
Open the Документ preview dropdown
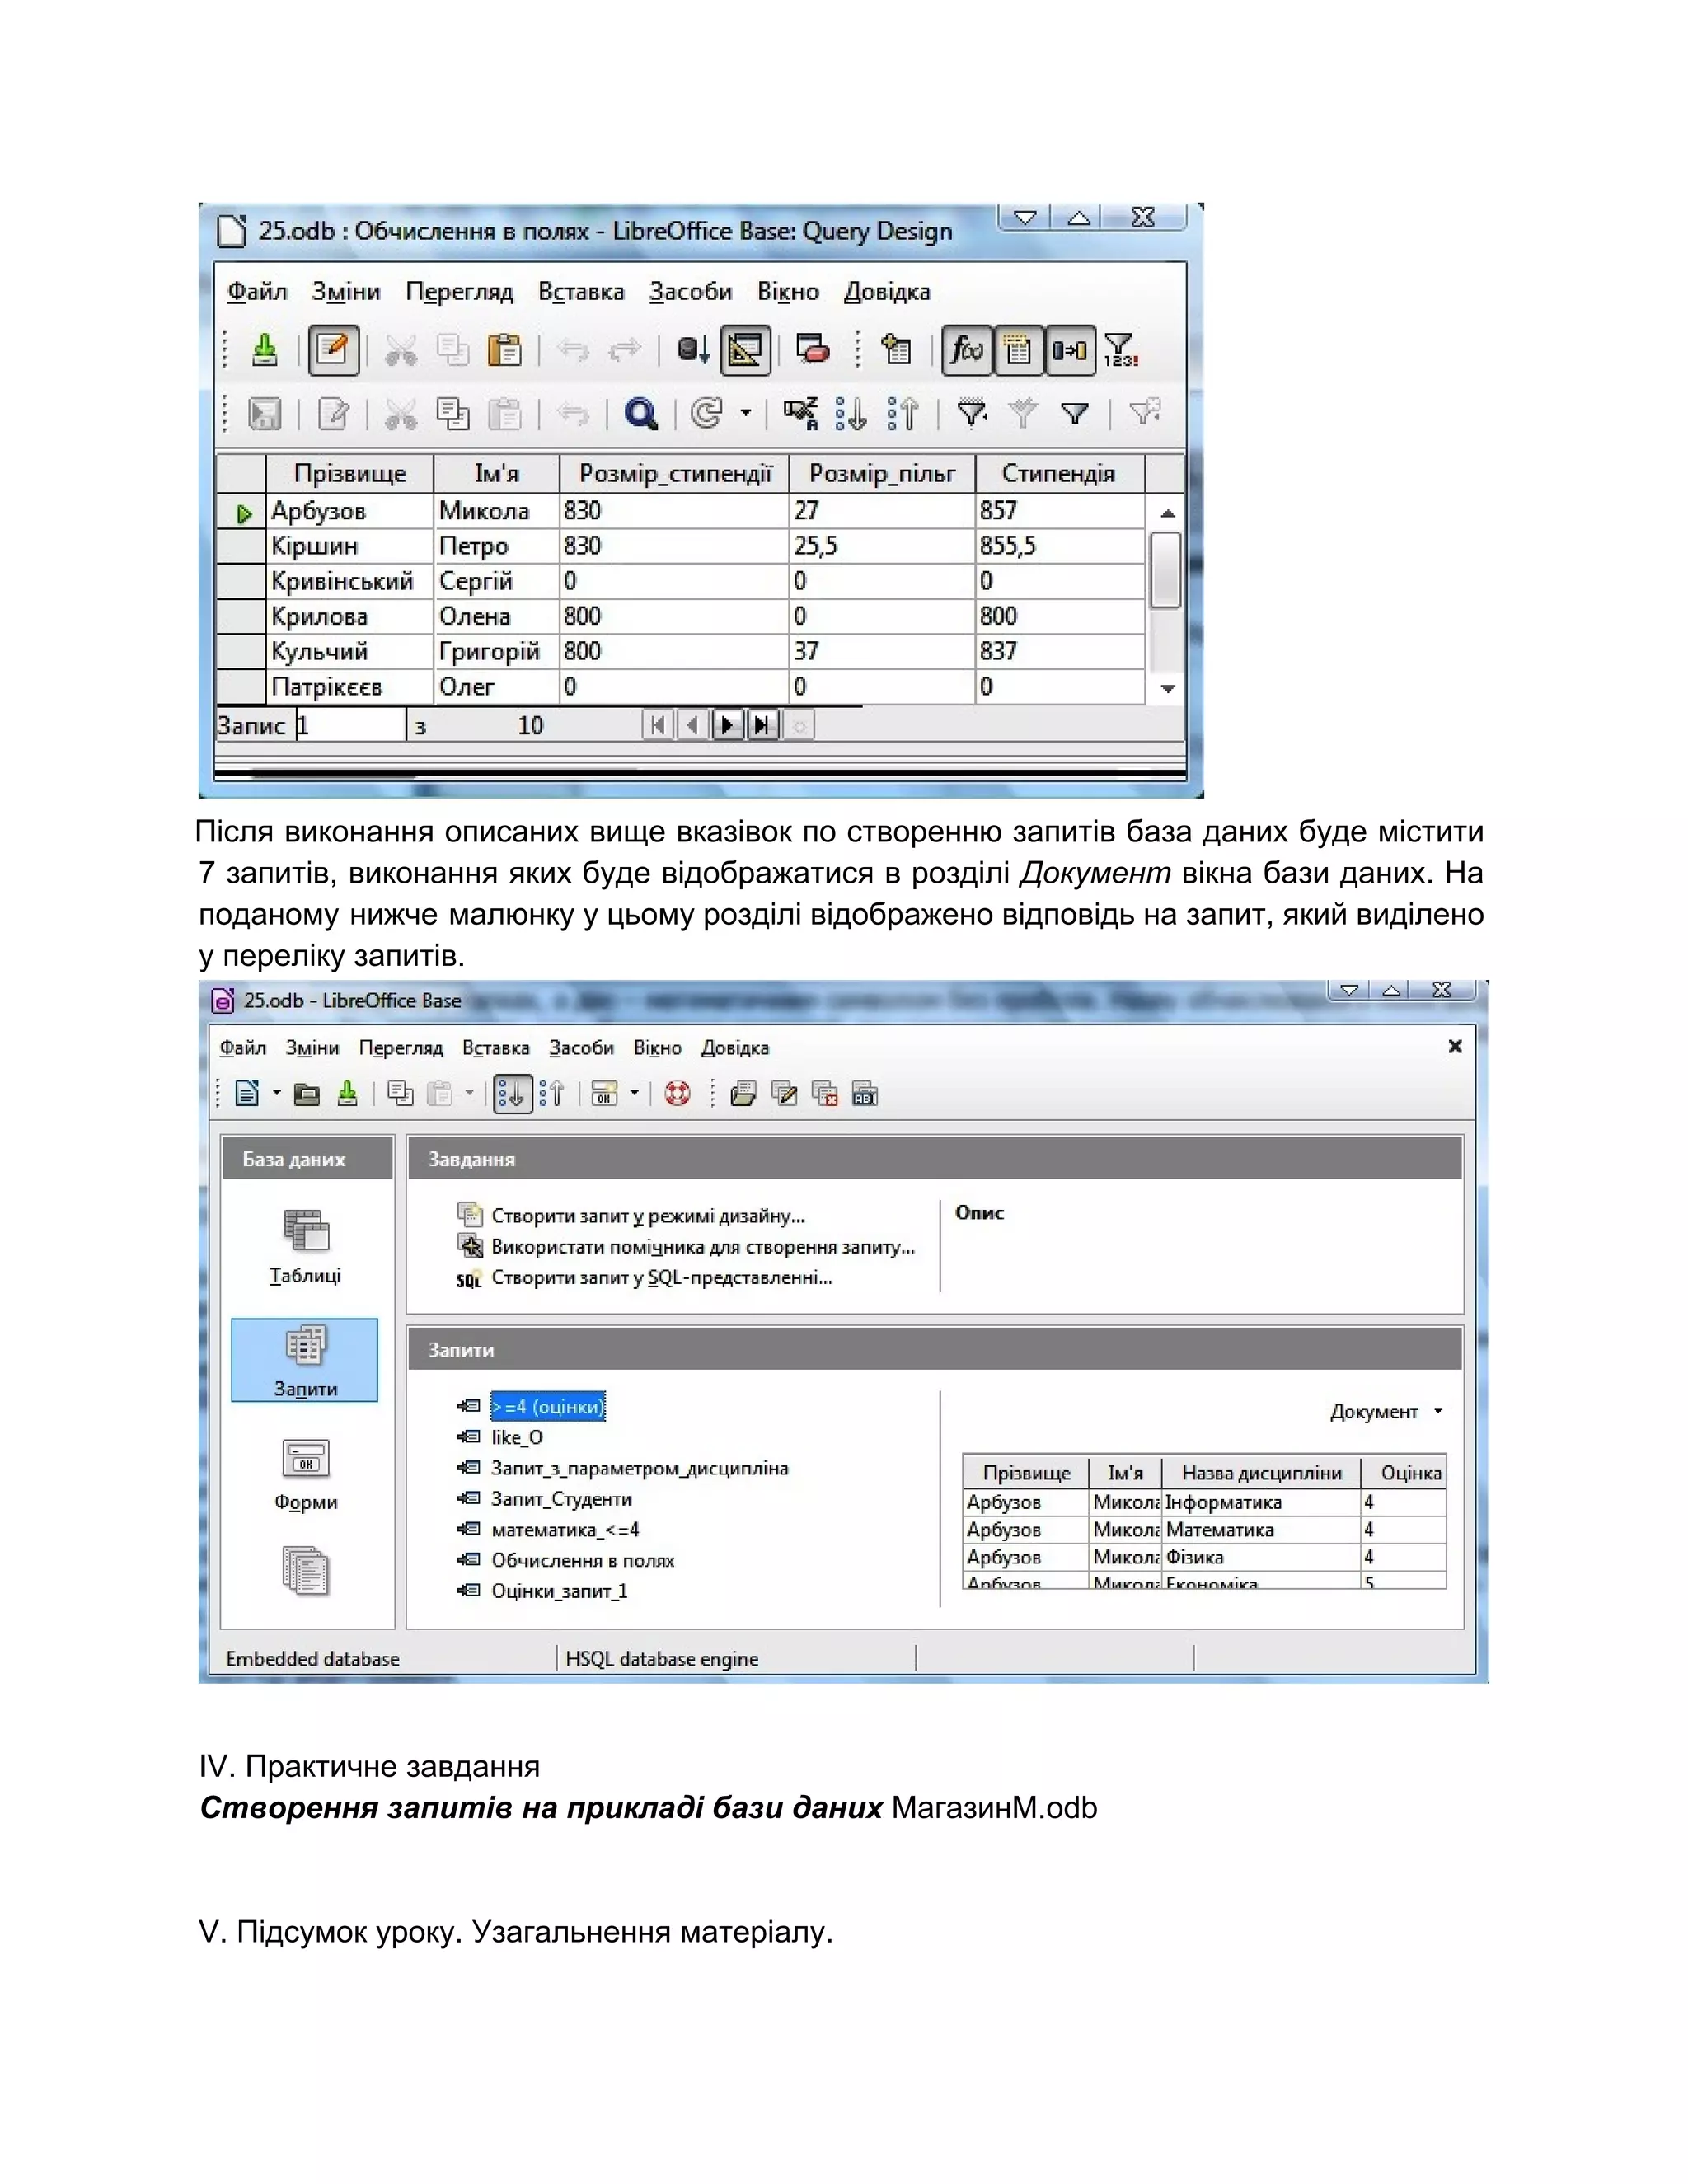pyautogui.click(x=1386, y=1412)
